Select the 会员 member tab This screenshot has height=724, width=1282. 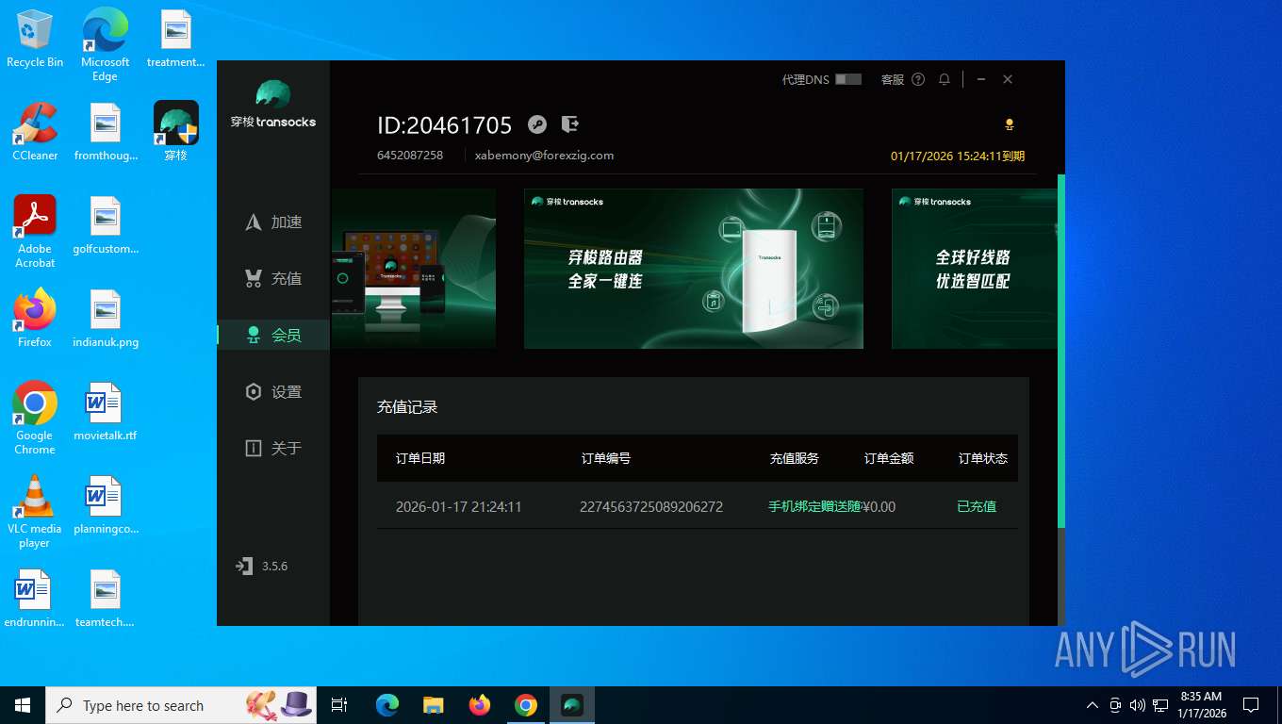point(273,335)
